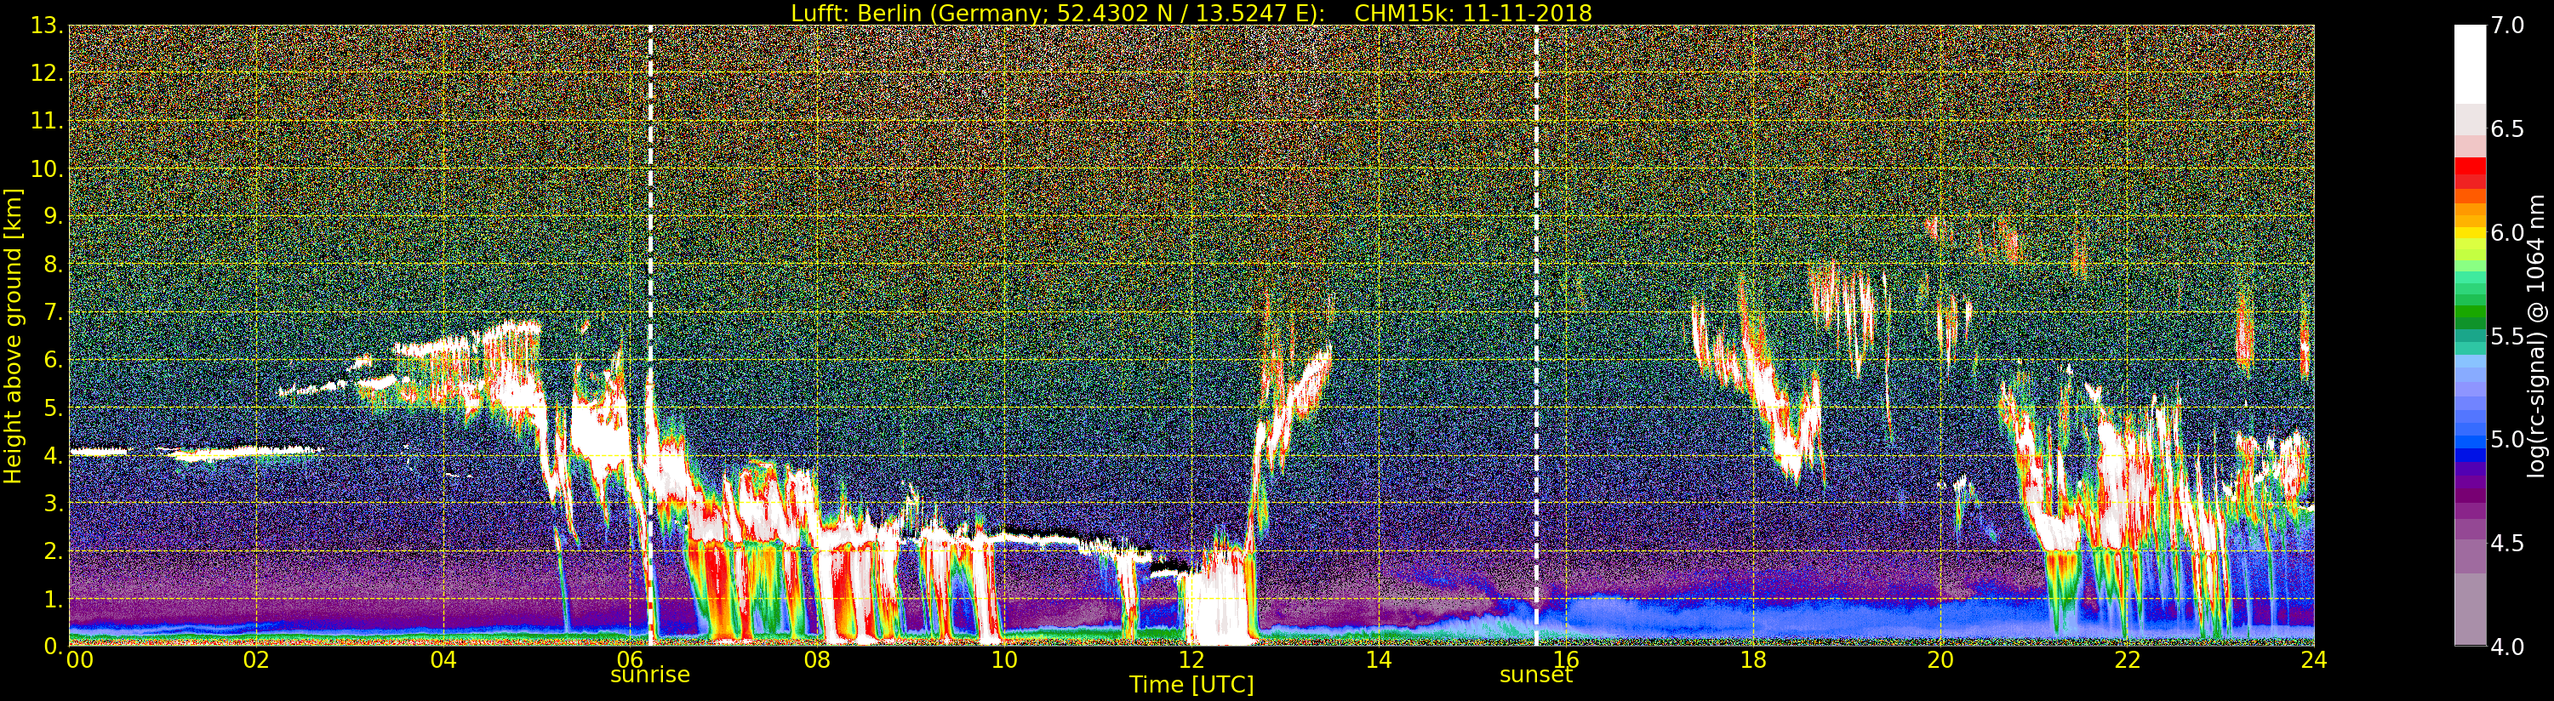This screenshot has height=701, width=2554.
Task: Click the time axis tick '22'
Action: click(x=2127, y=660)
